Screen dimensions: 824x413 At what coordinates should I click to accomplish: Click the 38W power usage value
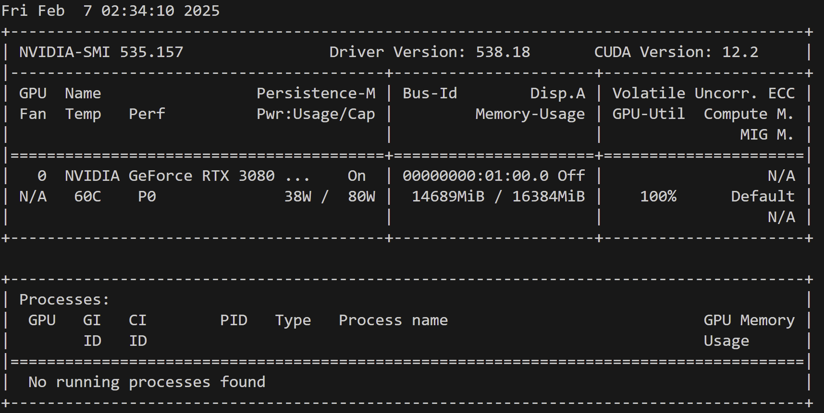pos(297,197)
